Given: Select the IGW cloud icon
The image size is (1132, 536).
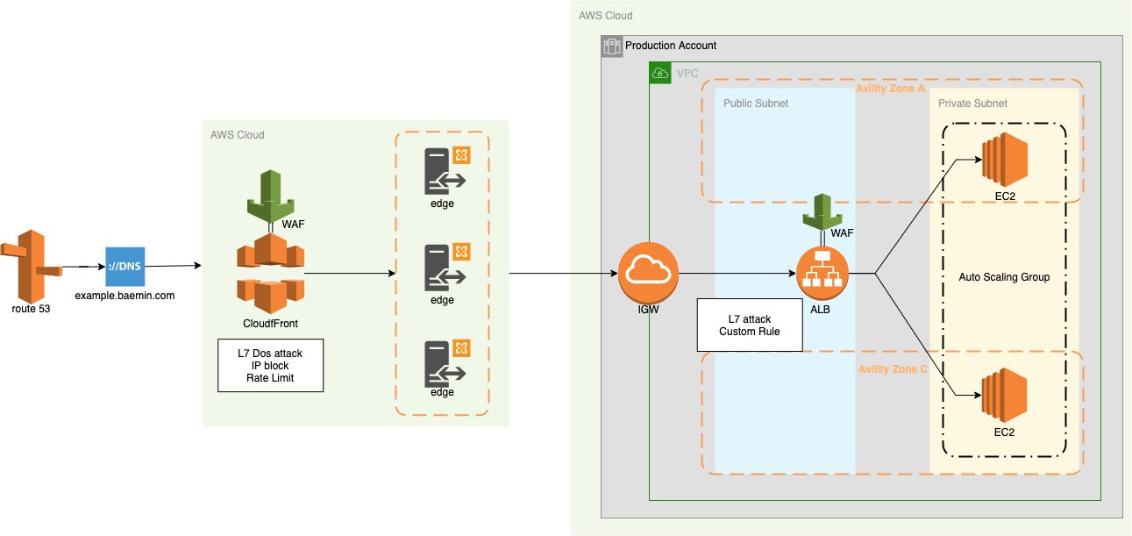Looking at the screenshot, I should tap(649, 274).
